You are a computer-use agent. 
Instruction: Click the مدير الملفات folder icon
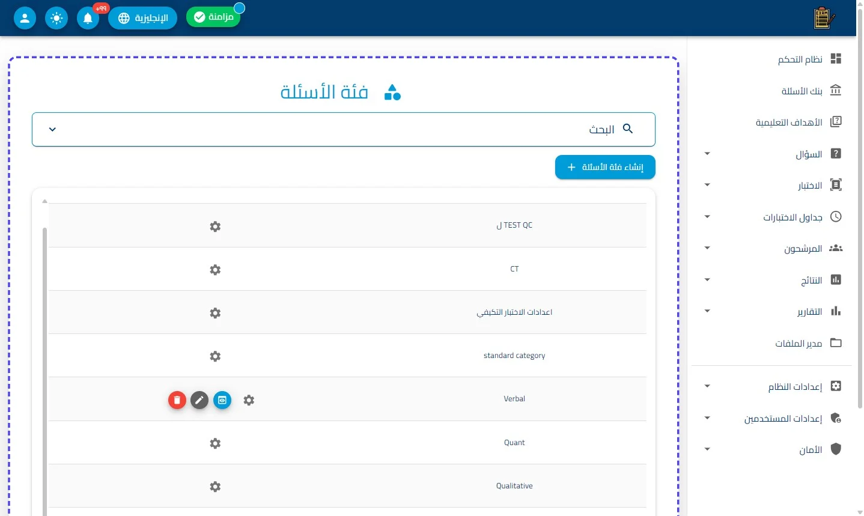click(x=836, y=343)
